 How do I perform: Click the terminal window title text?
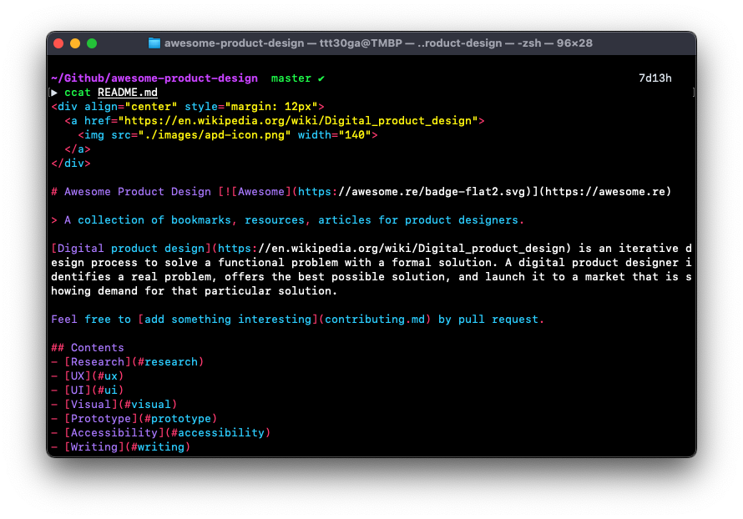[x=378, y=43]
